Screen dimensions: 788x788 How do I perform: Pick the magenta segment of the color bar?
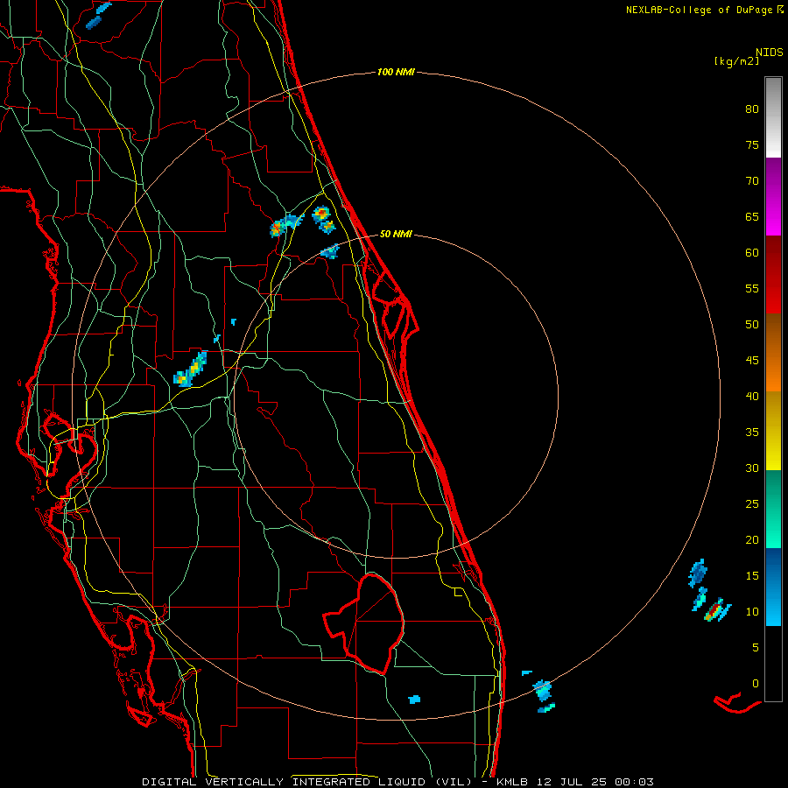(x=773, y=197)
